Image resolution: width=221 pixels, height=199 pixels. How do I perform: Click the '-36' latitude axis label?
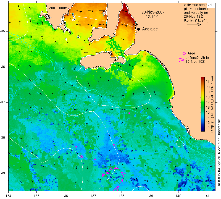click(3, 67)
